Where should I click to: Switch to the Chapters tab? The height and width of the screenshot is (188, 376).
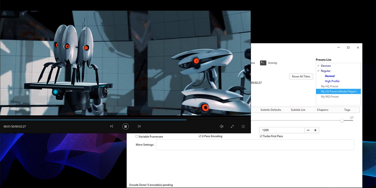tap(322, 110)
